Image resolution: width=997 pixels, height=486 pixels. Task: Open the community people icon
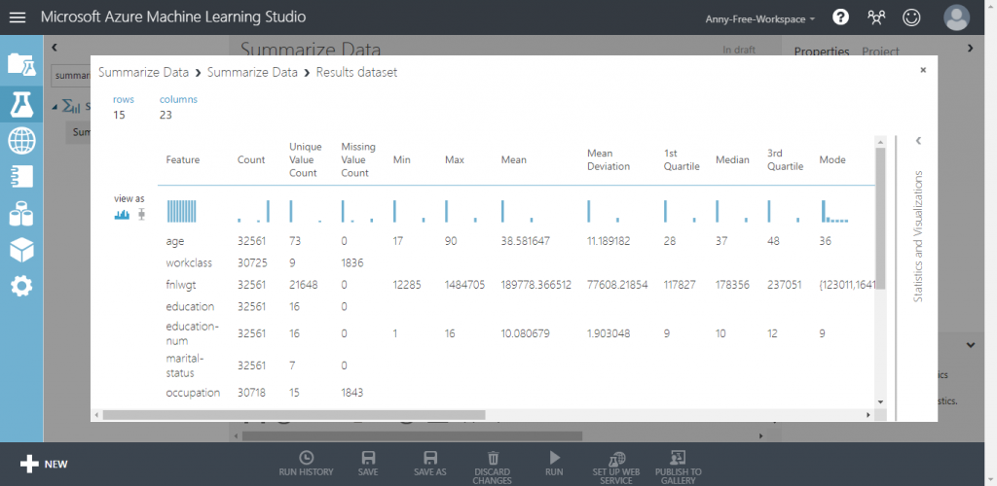tap(876, 17)
